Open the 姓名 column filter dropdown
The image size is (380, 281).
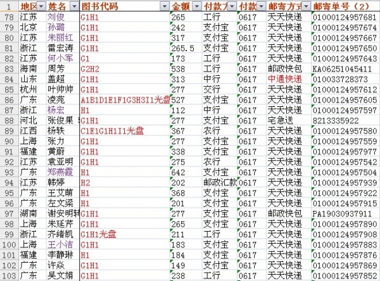(x=74, y=6)
